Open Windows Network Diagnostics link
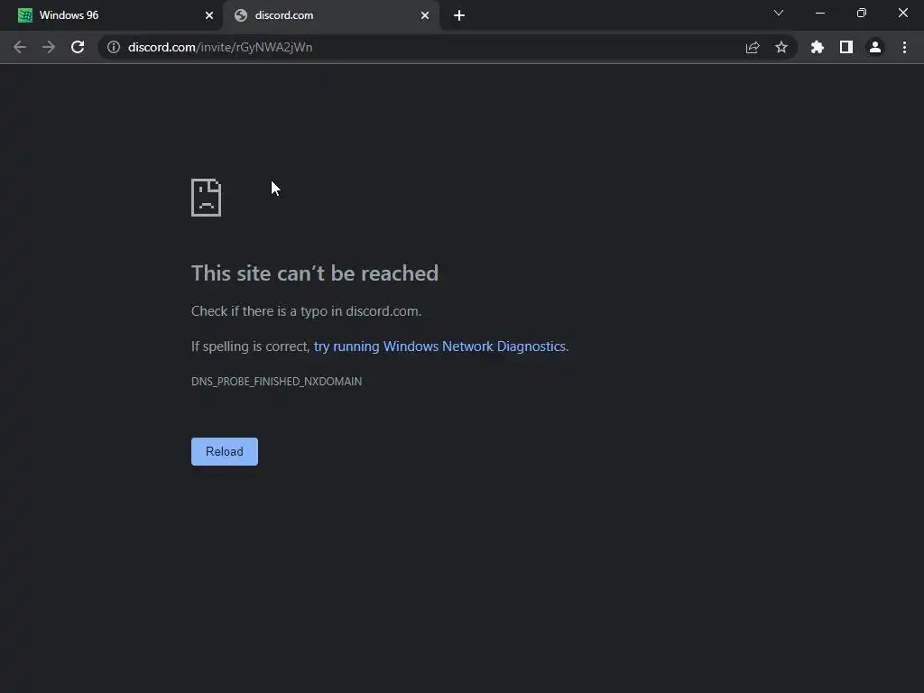Image resolution: width=924 pixels, height=693 pixels. pos(439,346)
